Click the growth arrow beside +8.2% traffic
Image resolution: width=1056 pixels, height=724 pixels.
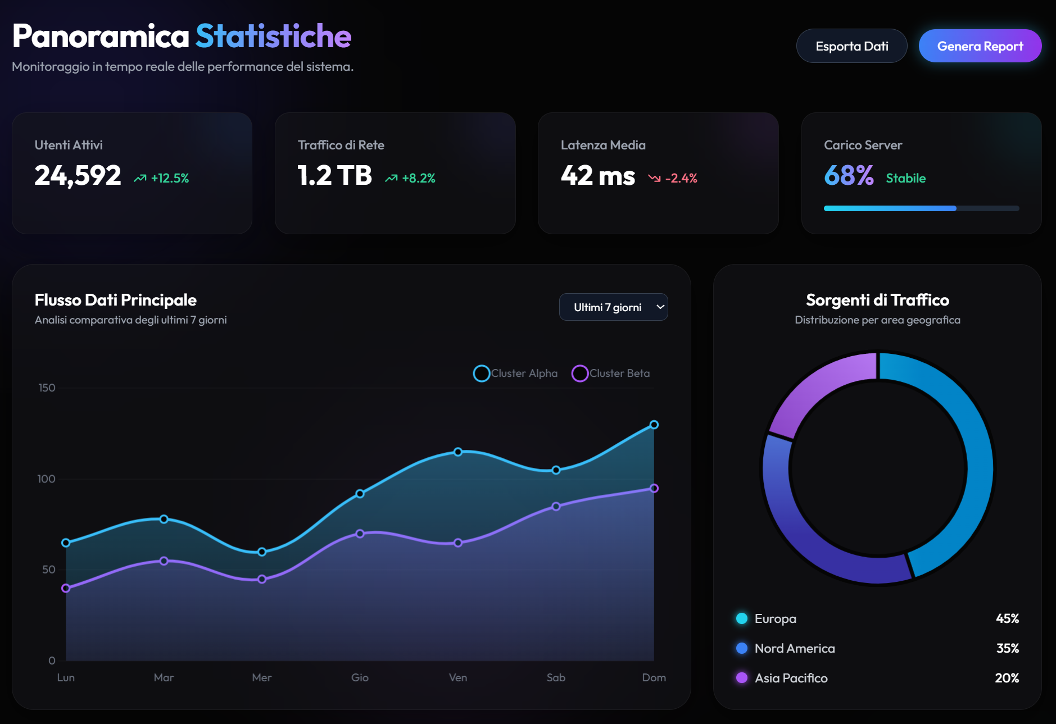point(392,177)
